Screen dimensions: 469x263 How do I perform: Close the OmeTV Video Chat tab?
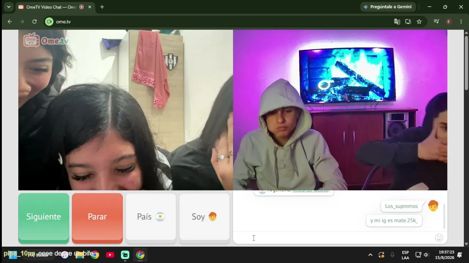[x=90, y=7]
